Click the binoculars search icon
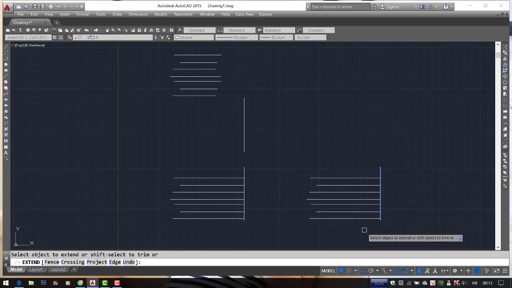The image size is (512, 288). coord(374,6)
